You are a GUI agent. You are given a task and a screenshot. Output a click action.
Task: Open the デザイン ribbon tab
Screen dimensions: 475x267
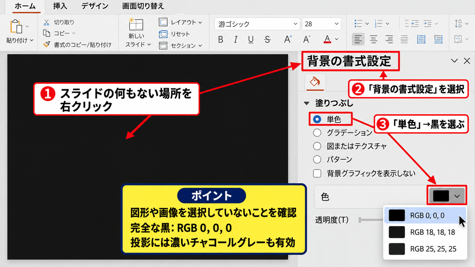coord(95,6)
